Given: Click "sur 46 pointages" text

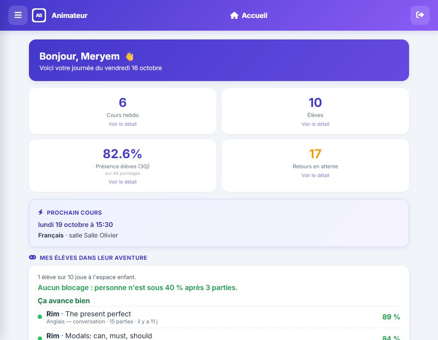Looking at the screenshot, I should pyautogui.click(x=123, y=173).
